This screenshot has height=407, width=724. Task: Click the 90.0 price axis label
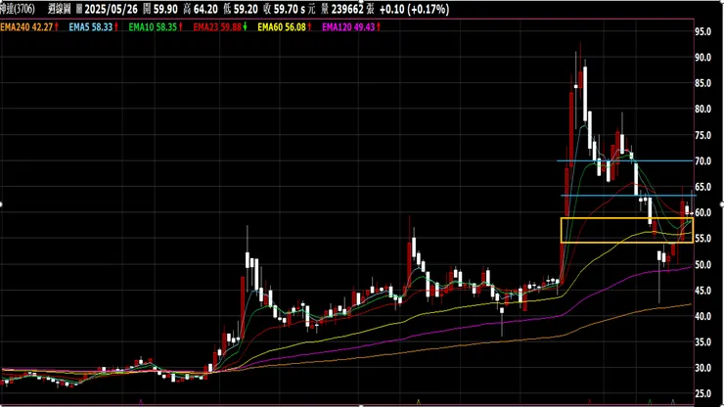pyautogui.click(x=702, y=58)
